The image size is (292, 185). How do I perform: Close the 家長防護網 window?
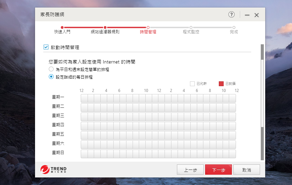[257, 15]
